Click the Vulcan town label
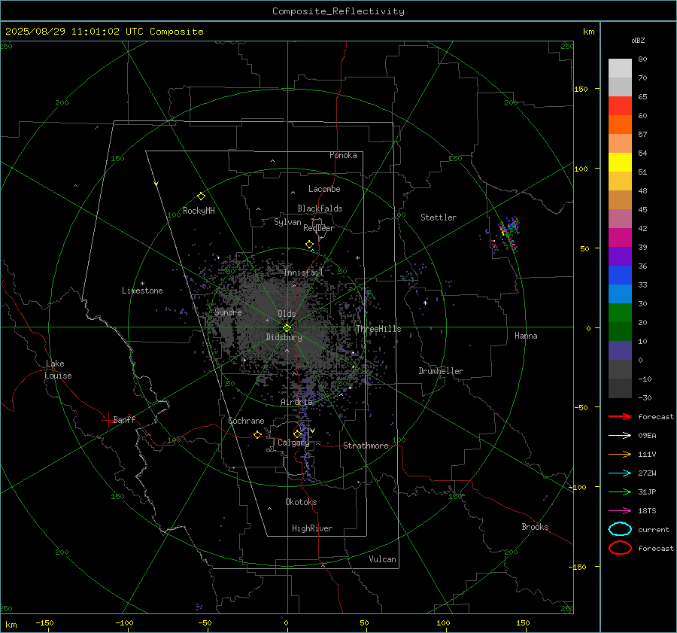This screenshot has height=633, width=677. 383,559
